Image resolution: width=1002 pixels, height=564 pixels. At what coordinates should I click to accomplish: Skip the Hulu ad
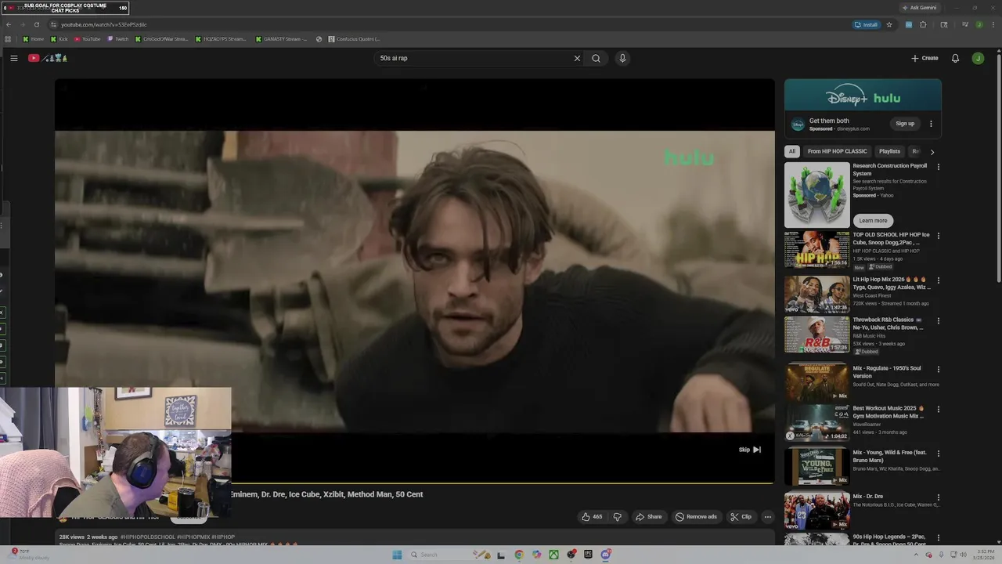click(x=749, y=450)
